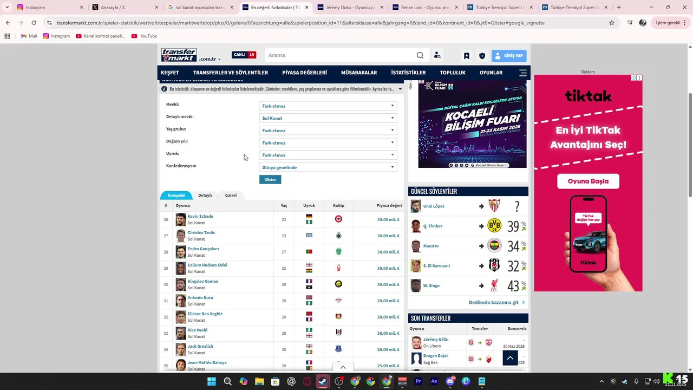Viewport: 693px width, 390px height.
Task: Open YouTube bookmark in bookmarks bar
Action: pos(144,36)
